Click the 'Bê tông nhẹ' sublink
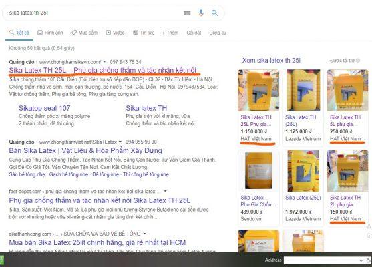This screenshot has height=267, width=372. click(106, 174)
